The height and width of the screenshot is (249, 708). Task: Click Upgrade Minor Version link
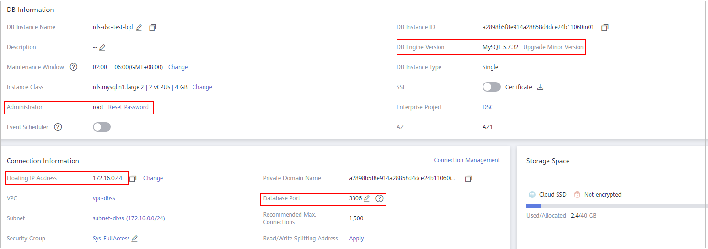554,47
